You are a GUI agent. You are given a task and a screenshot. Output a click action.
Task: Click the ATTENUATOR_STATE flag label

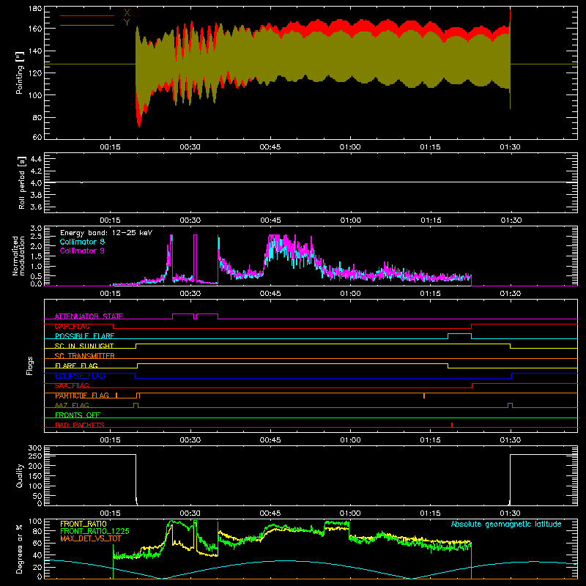pyautogui.click(x=89, y=316)
